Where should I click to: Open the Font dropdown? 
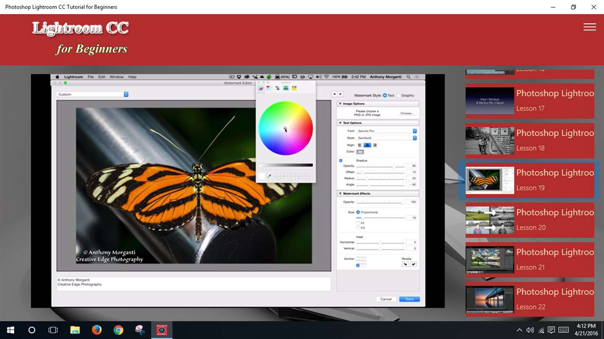click(387, 131)
